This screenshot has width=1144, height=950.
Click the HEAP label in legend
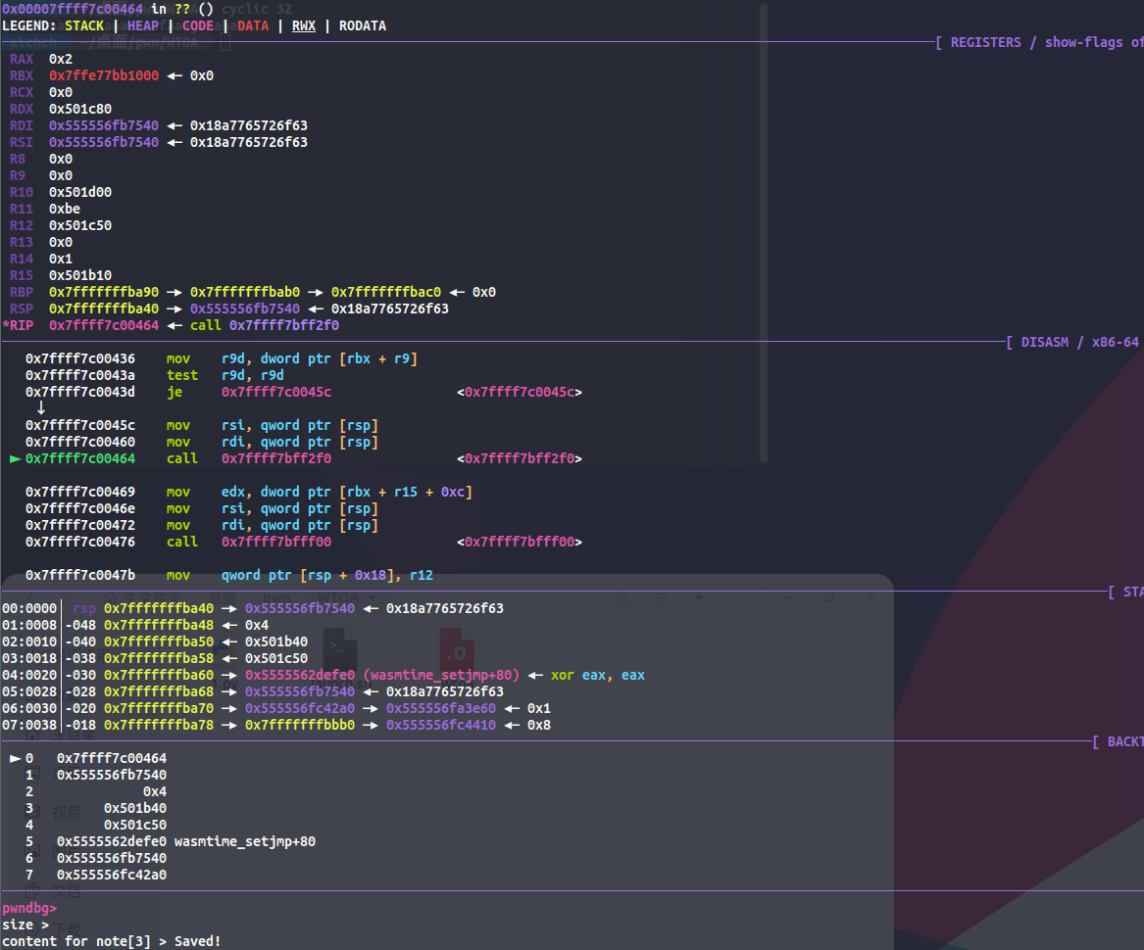tap(143, 26)
